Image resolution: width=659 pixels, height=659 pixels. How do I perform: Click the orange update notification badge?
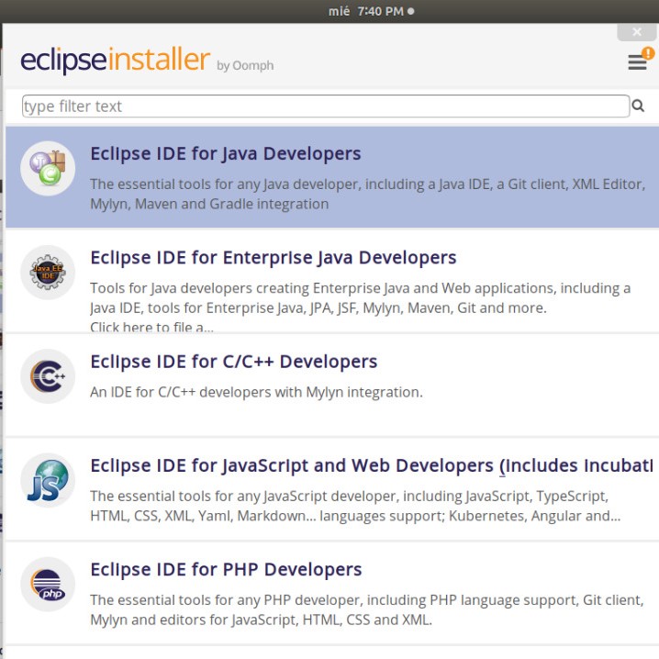point(648,53)
